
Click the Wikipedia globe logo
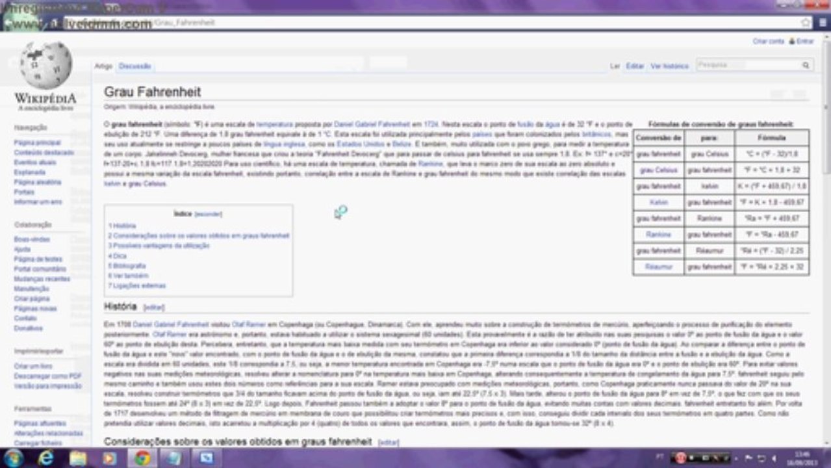click(45, 65)
